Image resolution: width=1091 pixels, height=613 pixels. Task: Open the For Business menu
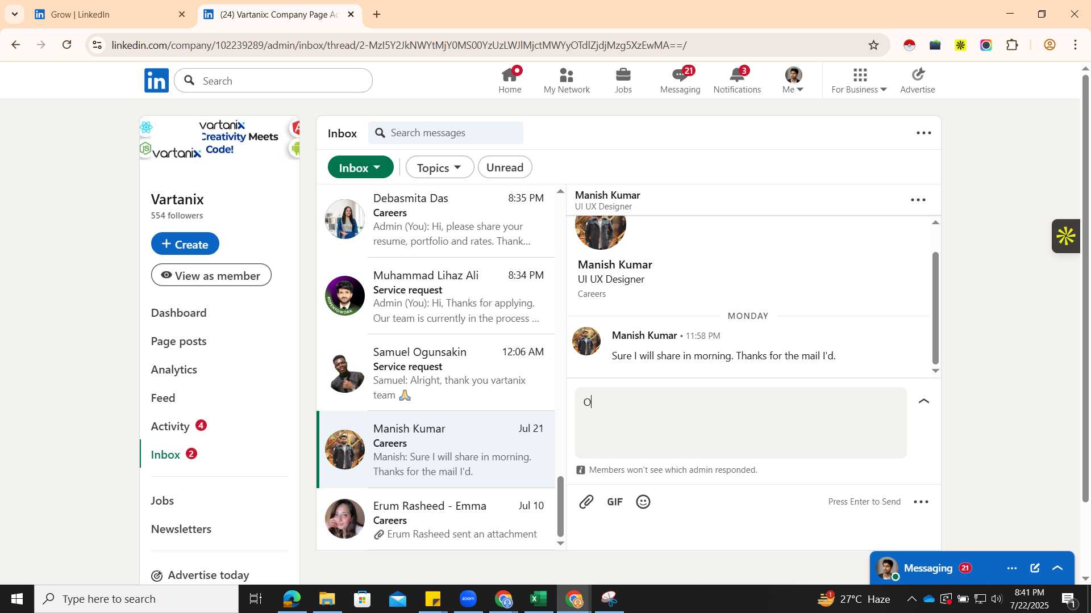pyautogui.click(x=859, y=80)
